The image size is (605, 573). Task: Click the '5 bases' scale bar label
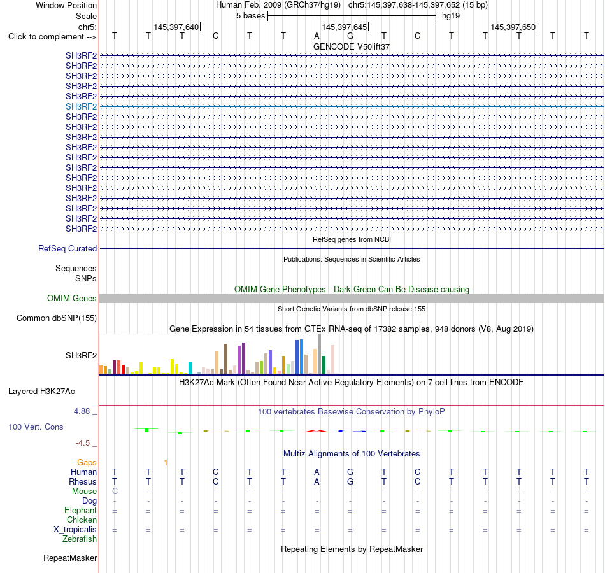click(x=251, y=16)
